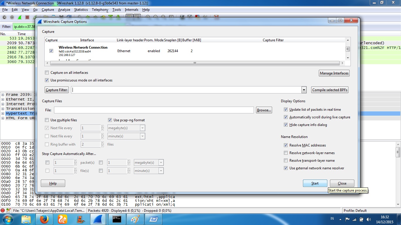Expand the Frame 2039 tree node
The image size is (401, 225).
(3, 95)
